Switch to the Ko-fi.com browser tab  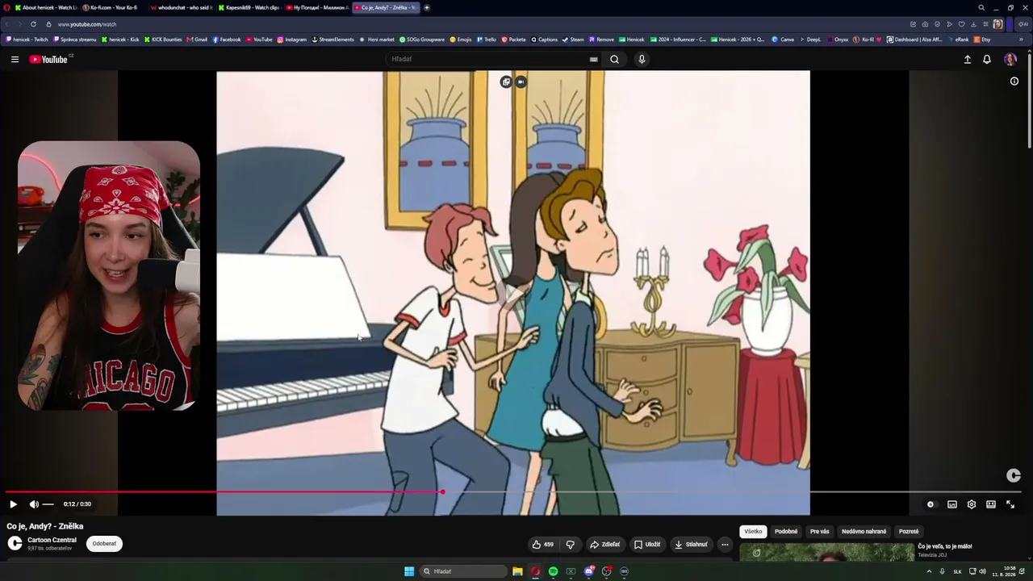click(112, 7)
